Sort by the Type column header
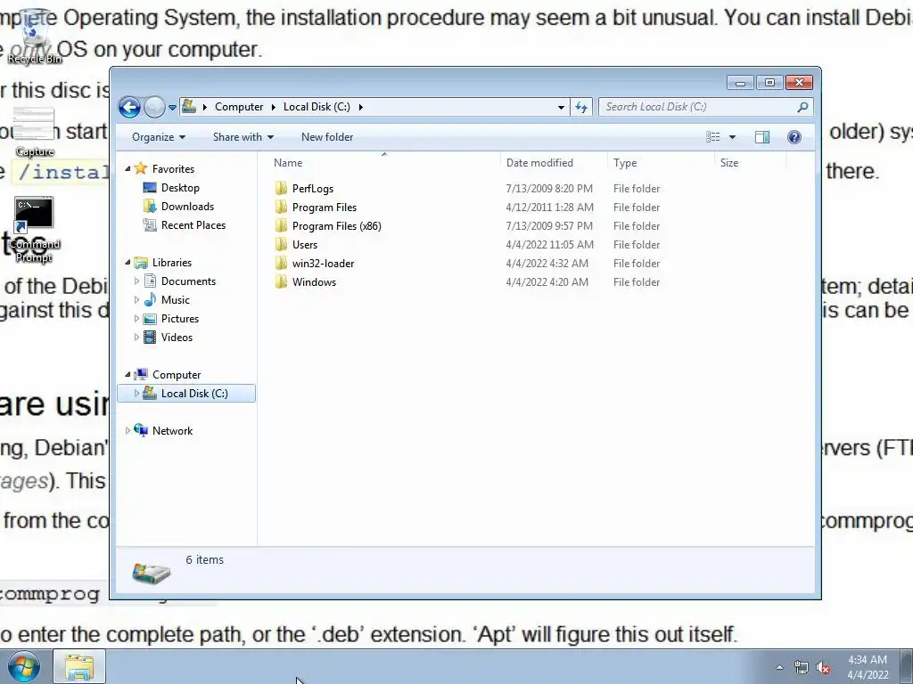The image size is (913, 684). [661, 163]
